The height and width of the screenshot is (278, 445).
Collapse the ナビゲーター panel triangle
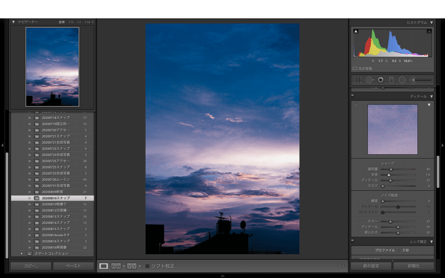[13, 22]
